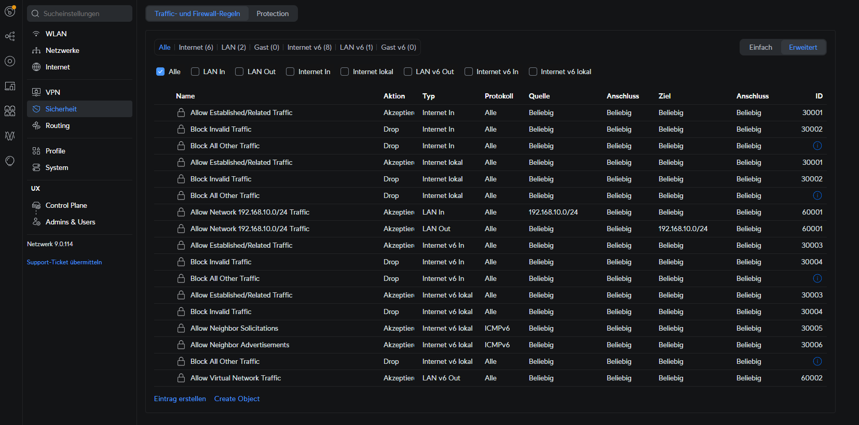Click lock icon of Allow Neighbor Solicitations rule
This screenshot has height=425, width=859.
coord(181,328)
